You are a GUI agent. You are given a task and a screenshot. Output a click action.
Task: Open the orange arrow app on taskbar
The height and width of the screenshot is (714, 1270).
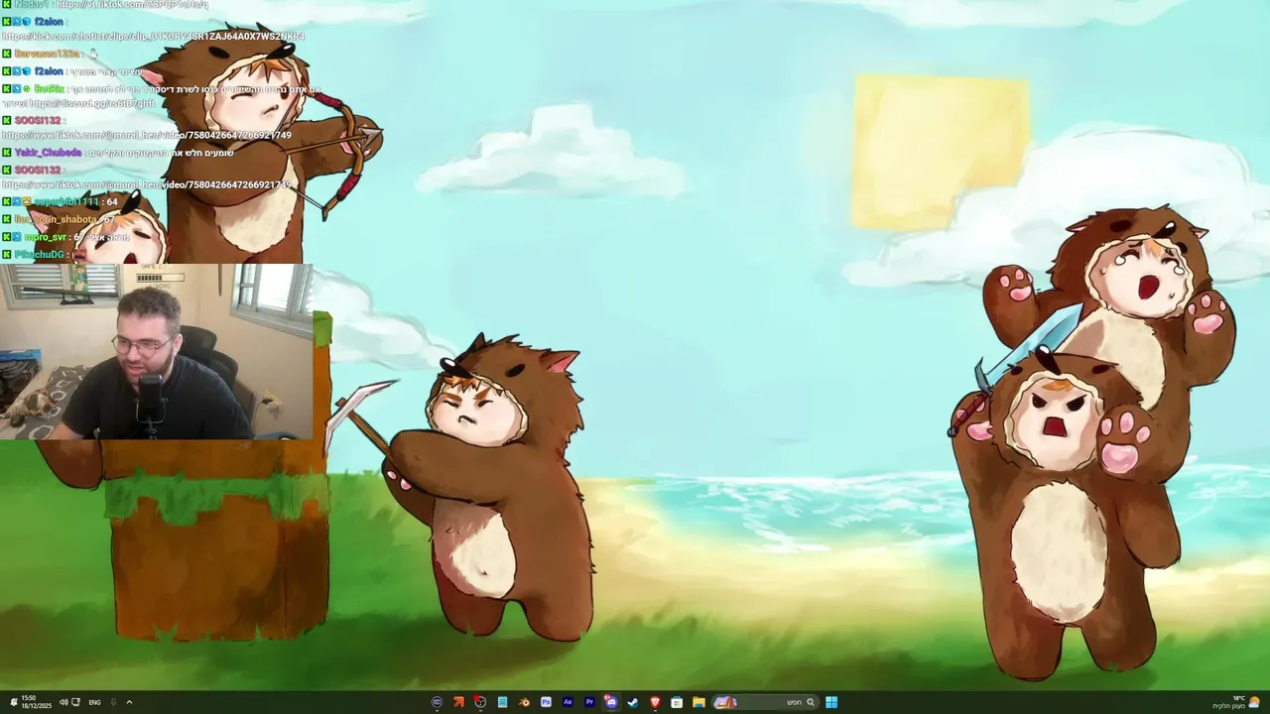(x=458, y=702)
